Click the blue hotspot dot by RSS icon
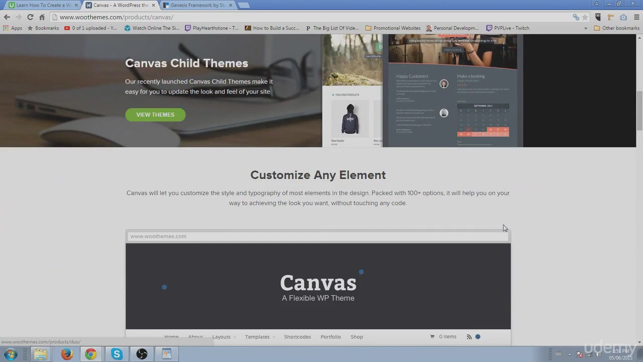Screen dimensions: 643x362 [x=478, y=337]
